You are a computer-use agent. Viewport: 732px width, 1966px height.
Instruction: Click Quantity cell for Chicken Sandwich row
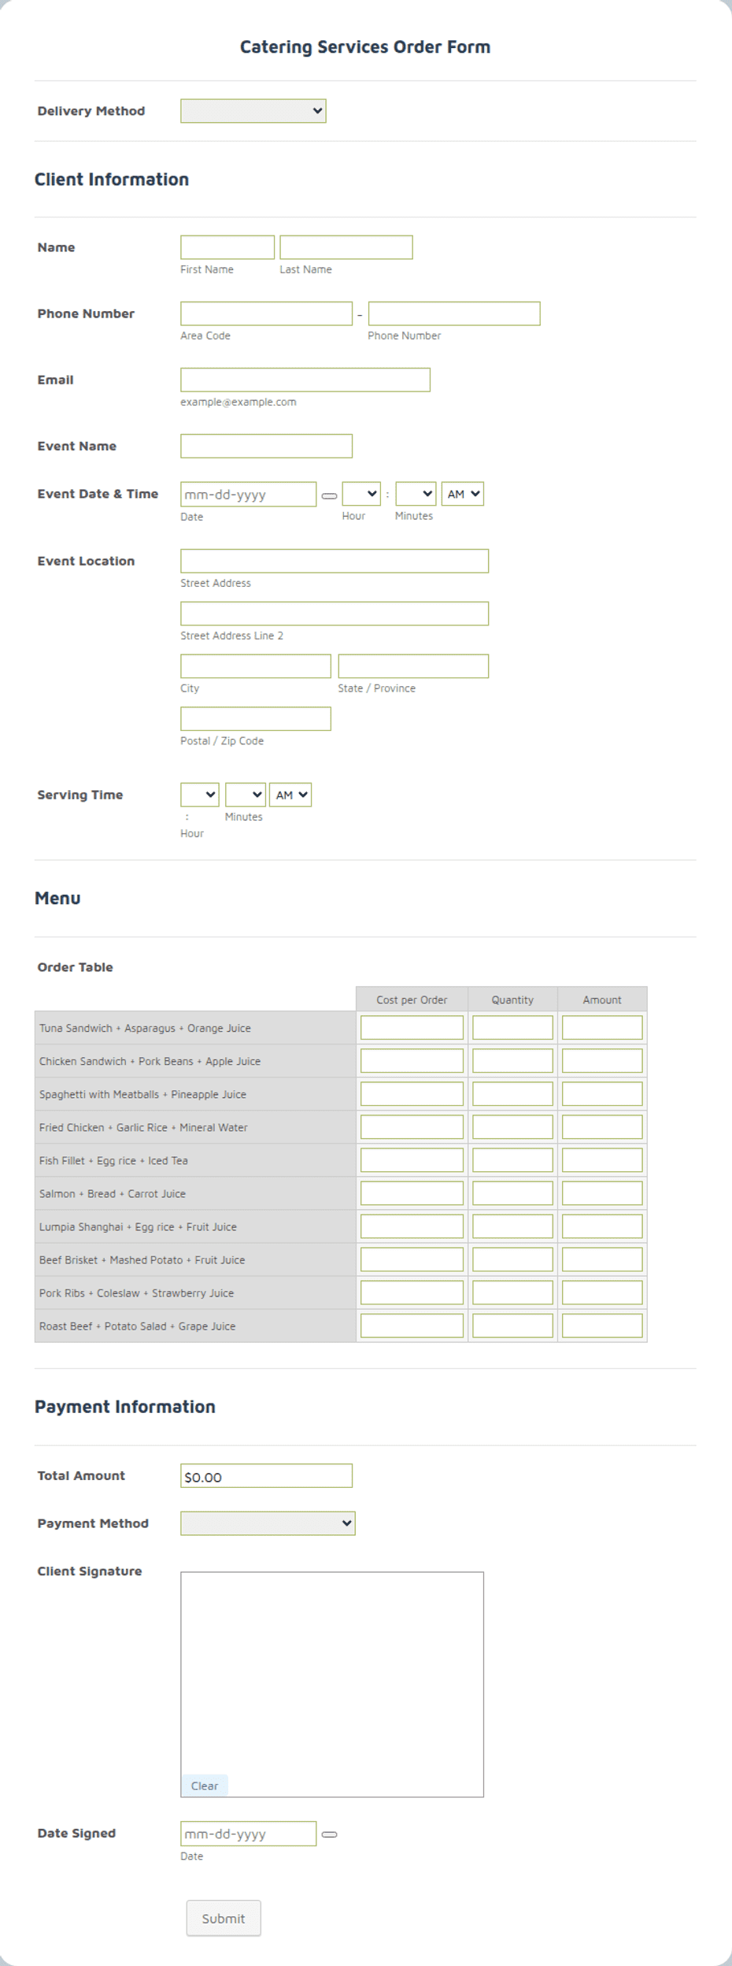click(x=512, y=1061)
